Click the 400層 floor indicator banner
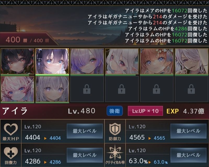Screen dimensions: 209x167 click(x=27, y=40)
